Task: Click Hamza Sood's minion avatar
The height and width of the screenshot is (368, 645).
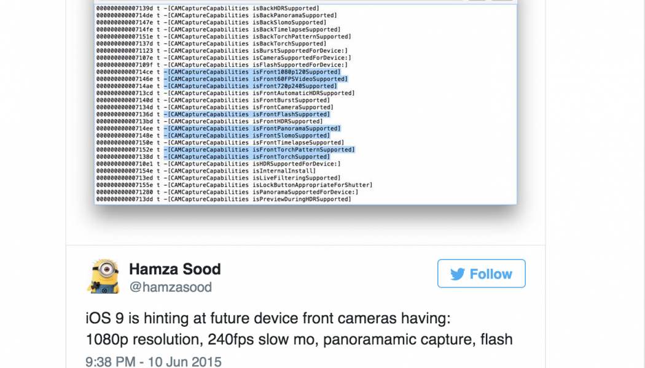Action: point(103,276)
